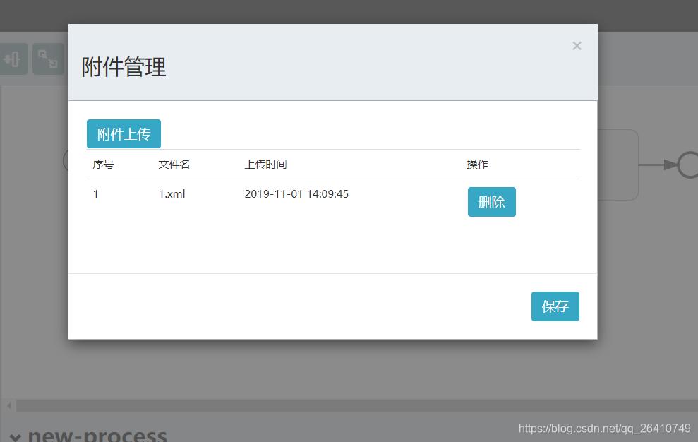Click the horizontal scrollbar track
698x442 pixels.
(x=357, y=405)
